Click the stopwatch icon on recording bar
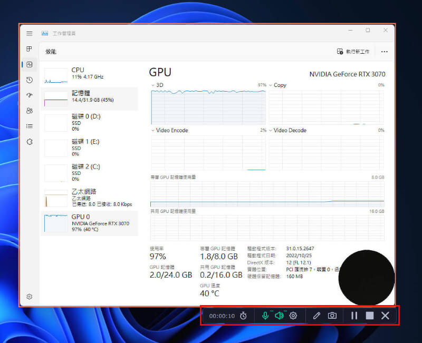Screen dimensions: 422x343 coord(243,316)
